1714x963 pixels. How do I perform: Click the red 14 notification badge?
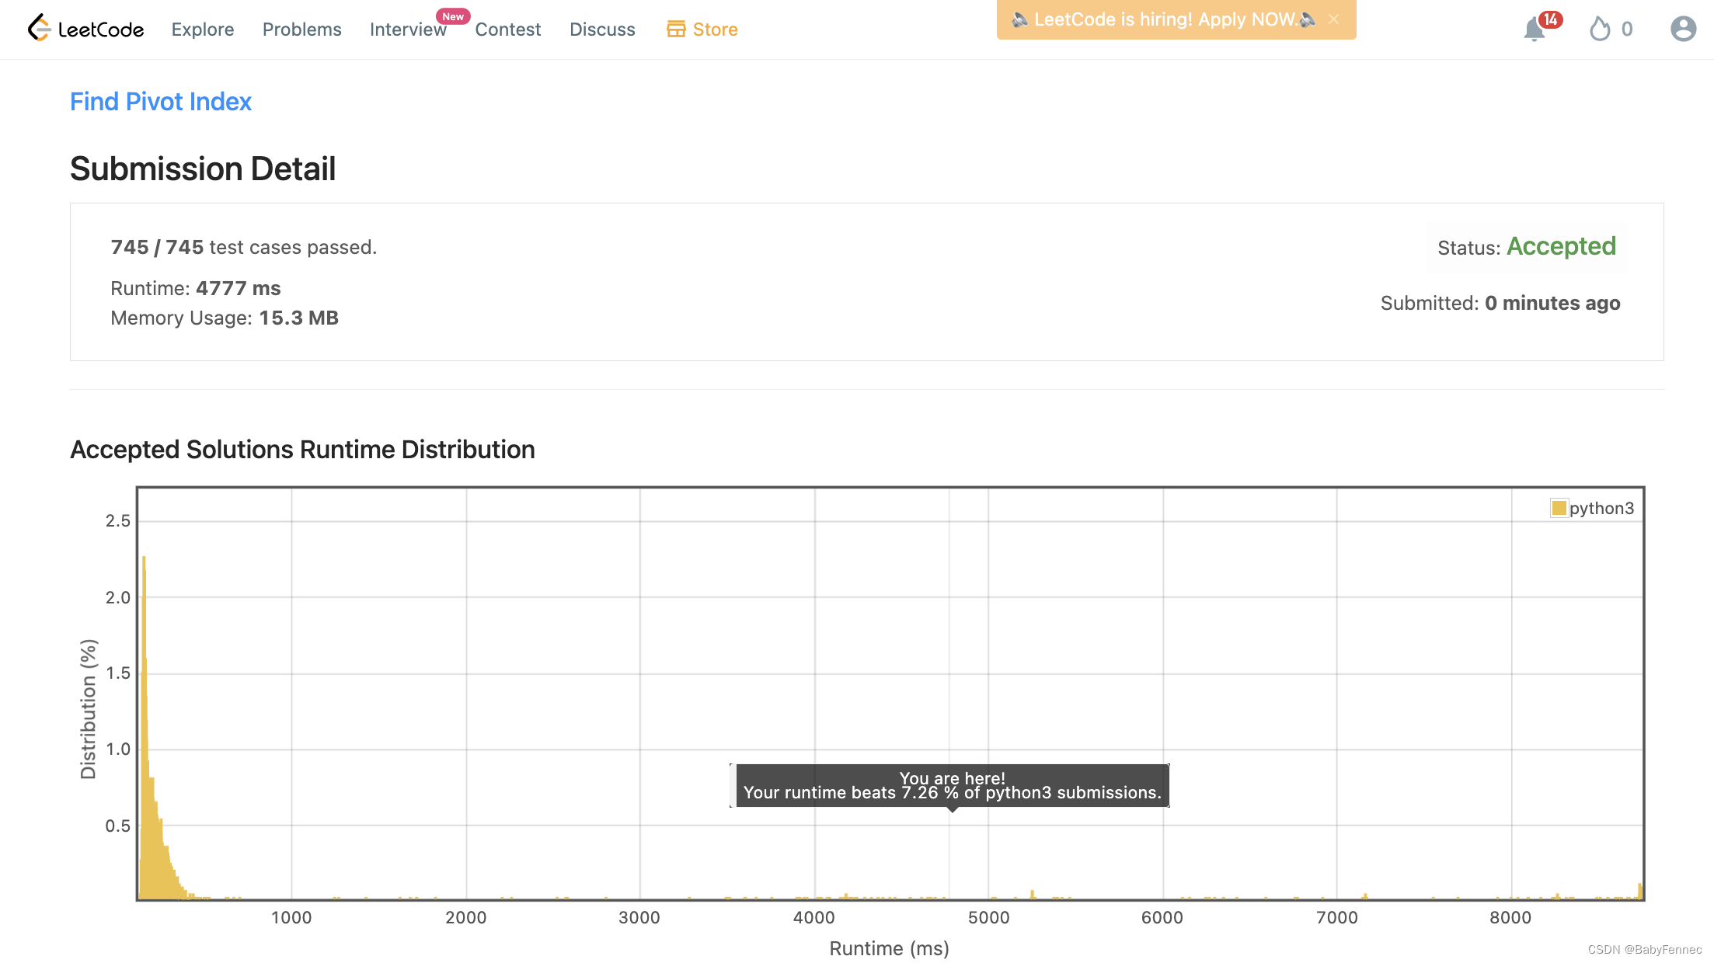tap(1550, 19)
